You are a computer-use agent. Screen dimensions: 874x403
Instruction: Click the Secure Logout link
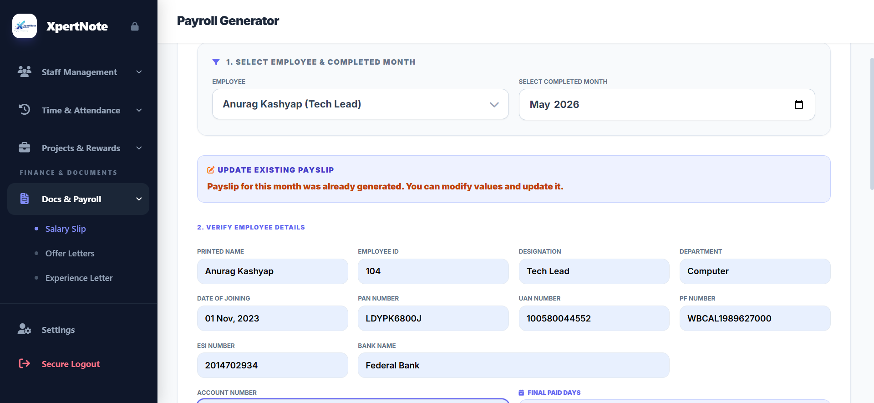point(71,364)
